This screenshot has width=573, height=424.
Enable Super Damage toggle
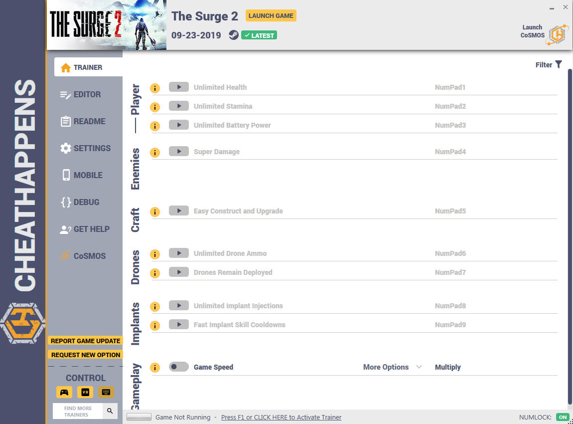[x=179, y=152]
